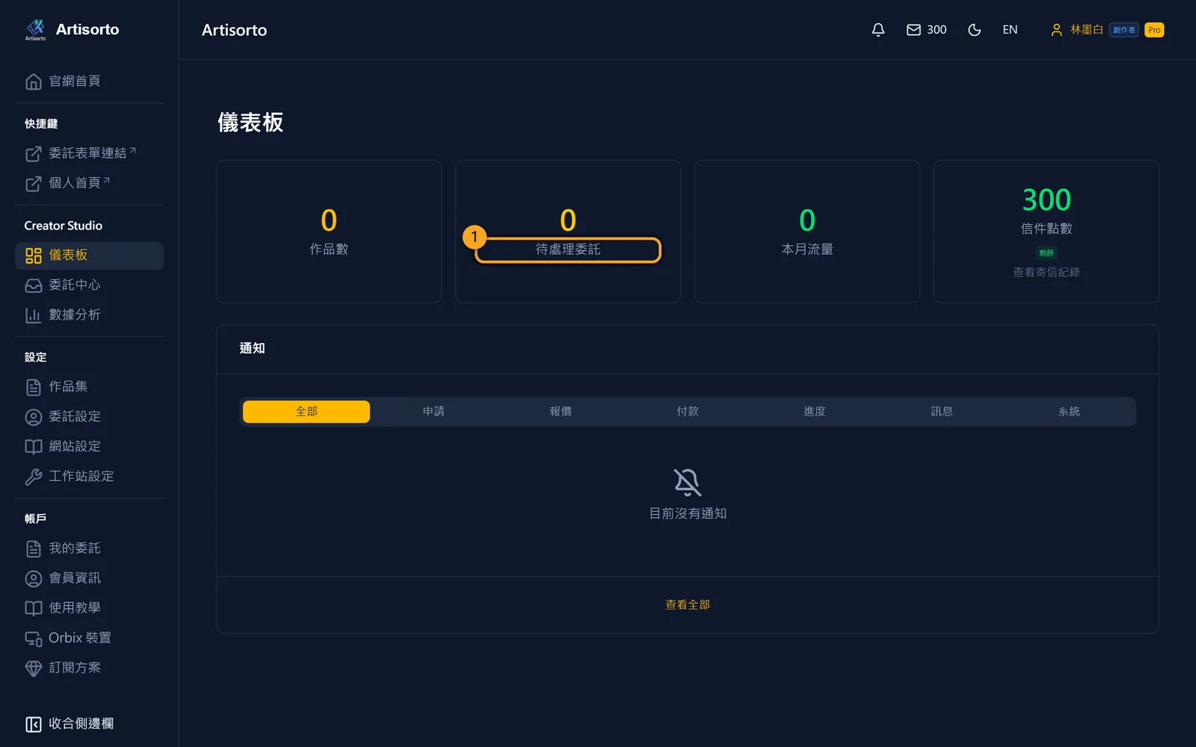
Task: Click the Artisorto logo icon
Action: coord(35,29)
